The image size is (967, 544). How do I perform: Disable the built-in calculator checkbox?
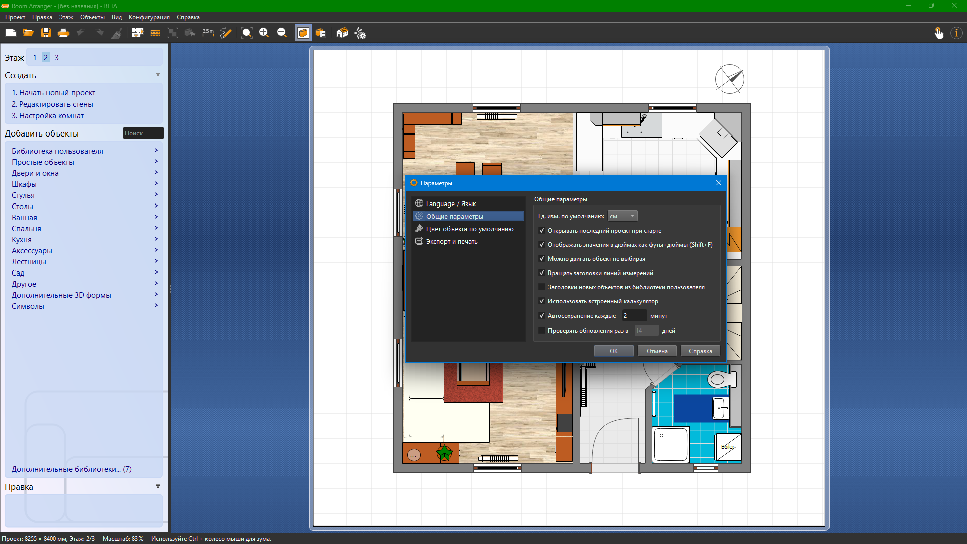coord(542,301)
